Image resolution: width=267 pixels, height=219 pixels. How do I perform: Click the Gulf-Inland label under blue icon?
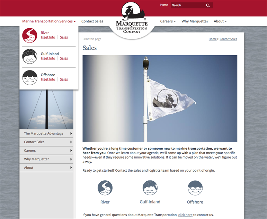click(150, 202)
